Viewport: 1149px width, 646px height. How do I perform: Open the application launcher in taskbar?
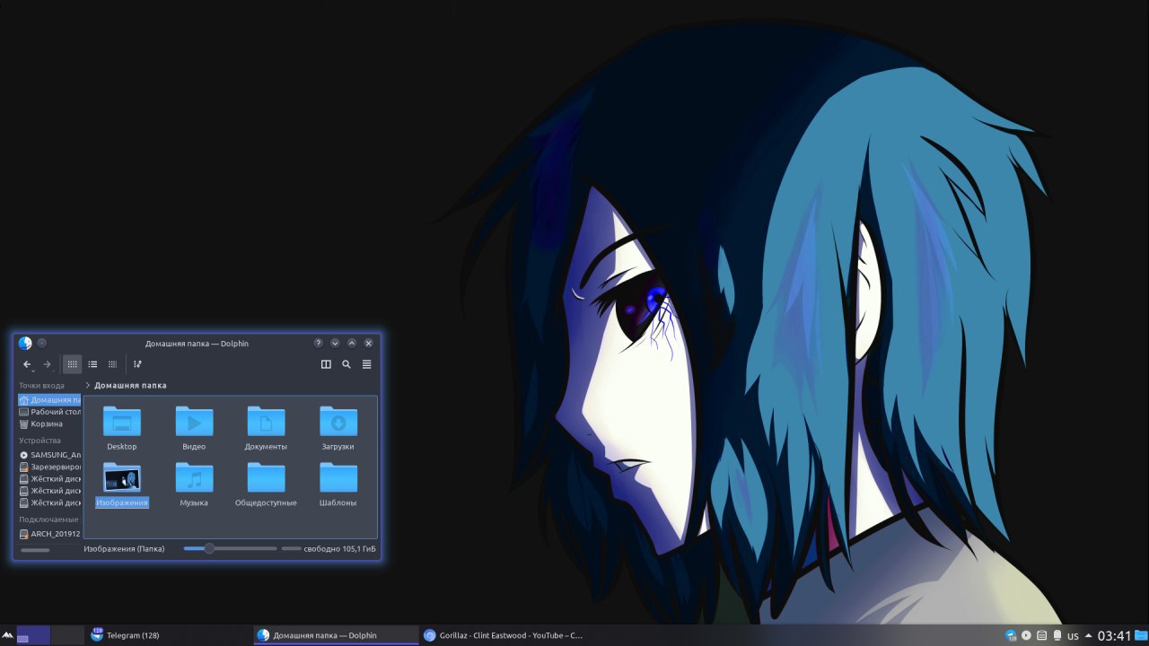8,636
